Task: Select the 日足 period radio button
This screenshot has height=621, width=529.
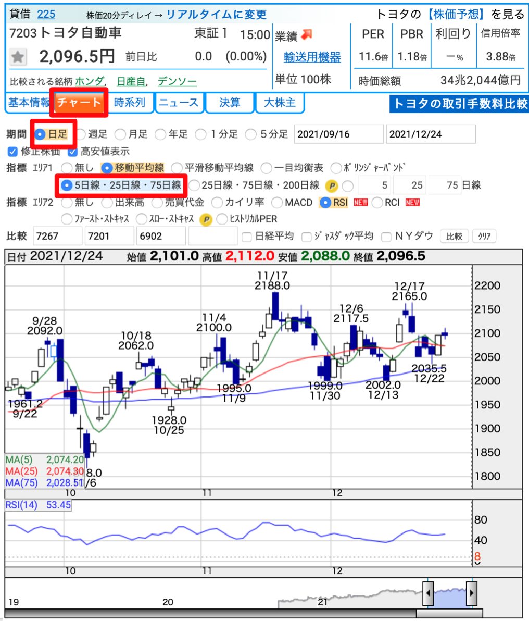Action: click(x=40, y=134)
